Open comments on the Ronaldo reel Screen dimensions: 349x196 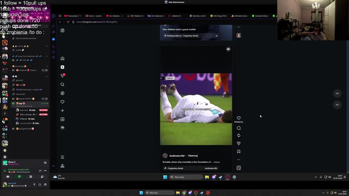point(239,128)
